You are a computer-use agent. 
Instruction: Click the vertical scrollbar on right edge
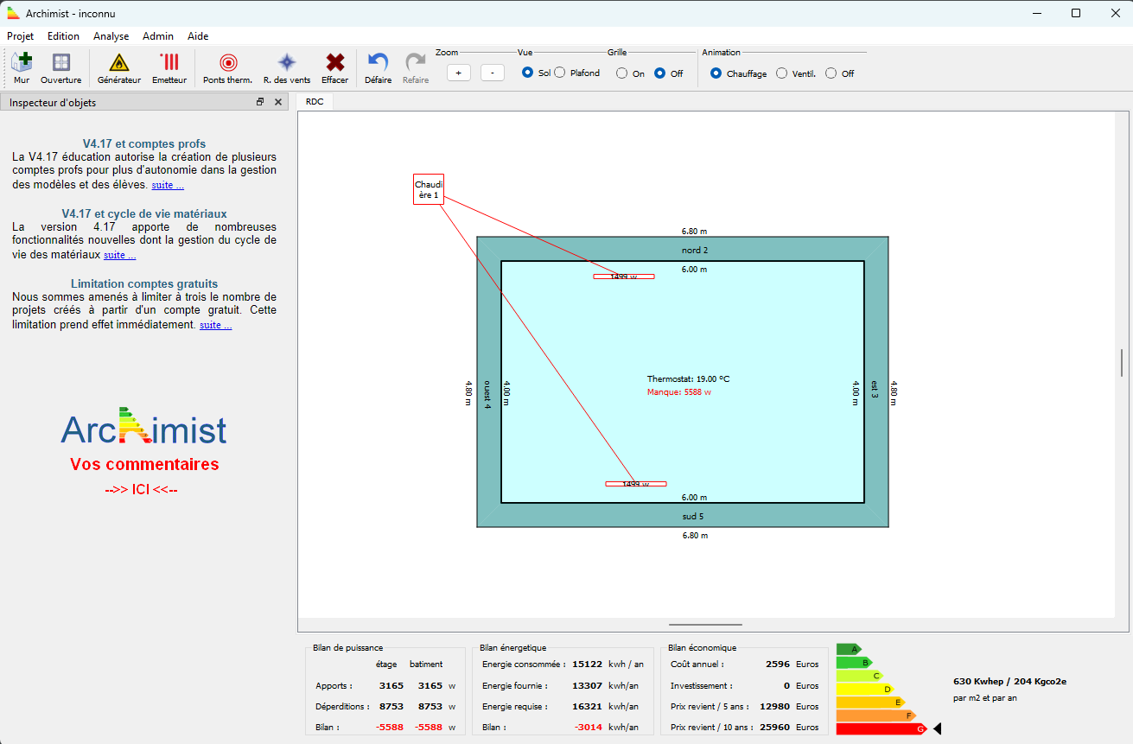[x=1122, y=363]
